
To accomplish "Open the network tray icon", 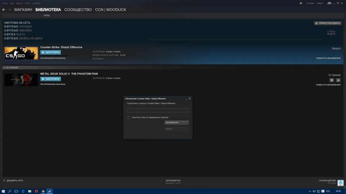I will 318,191.
